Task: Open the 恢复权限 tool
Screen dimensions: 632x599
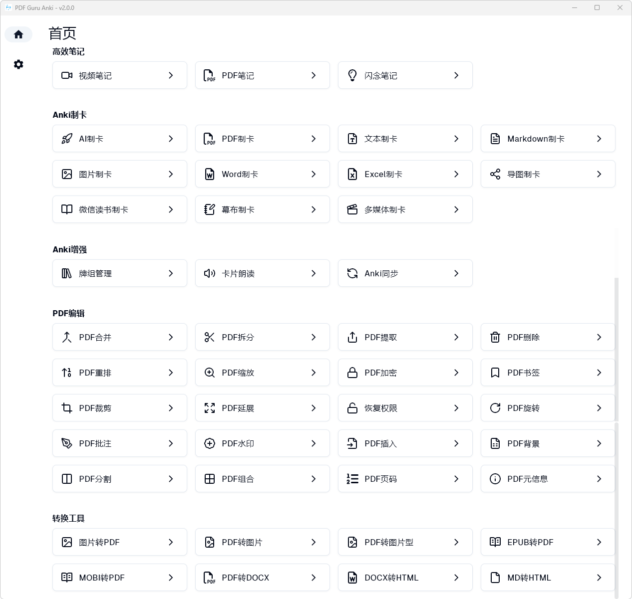Action: coord(405,408)
